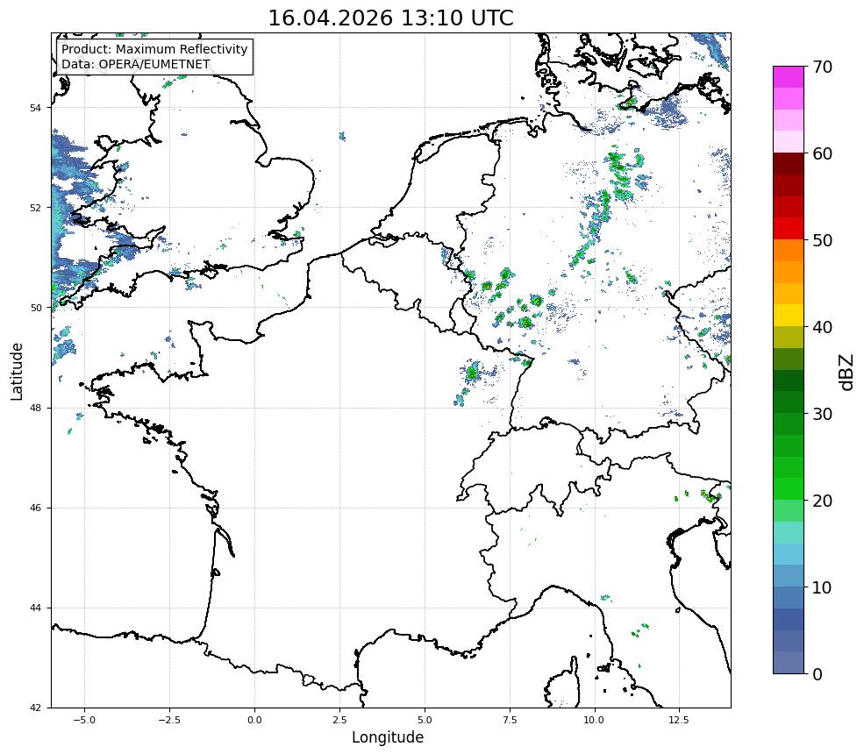
Task: Click the 48 latitude tick label
Action: (35, 408)
